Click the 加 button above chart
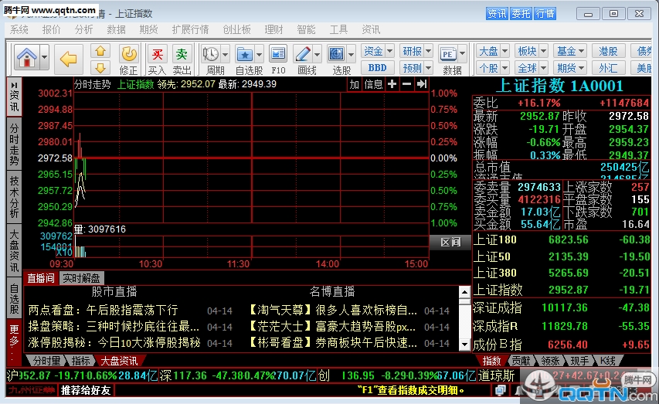659x404 pixels. pyautogui.click(x=354, y=84)
